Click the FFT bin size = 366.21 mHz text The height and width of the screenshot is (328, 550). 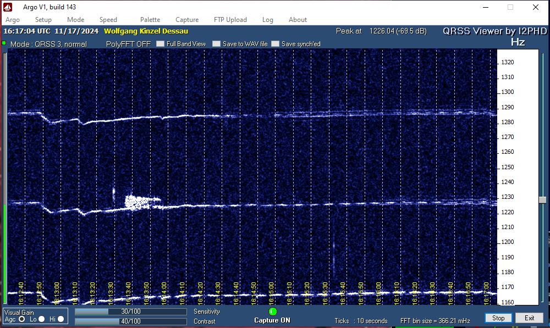(x=435, y=321)
